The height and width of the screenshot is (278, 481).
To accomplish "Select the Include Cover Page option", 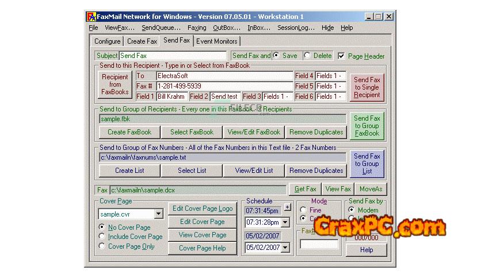I will (x=101, y=237).
